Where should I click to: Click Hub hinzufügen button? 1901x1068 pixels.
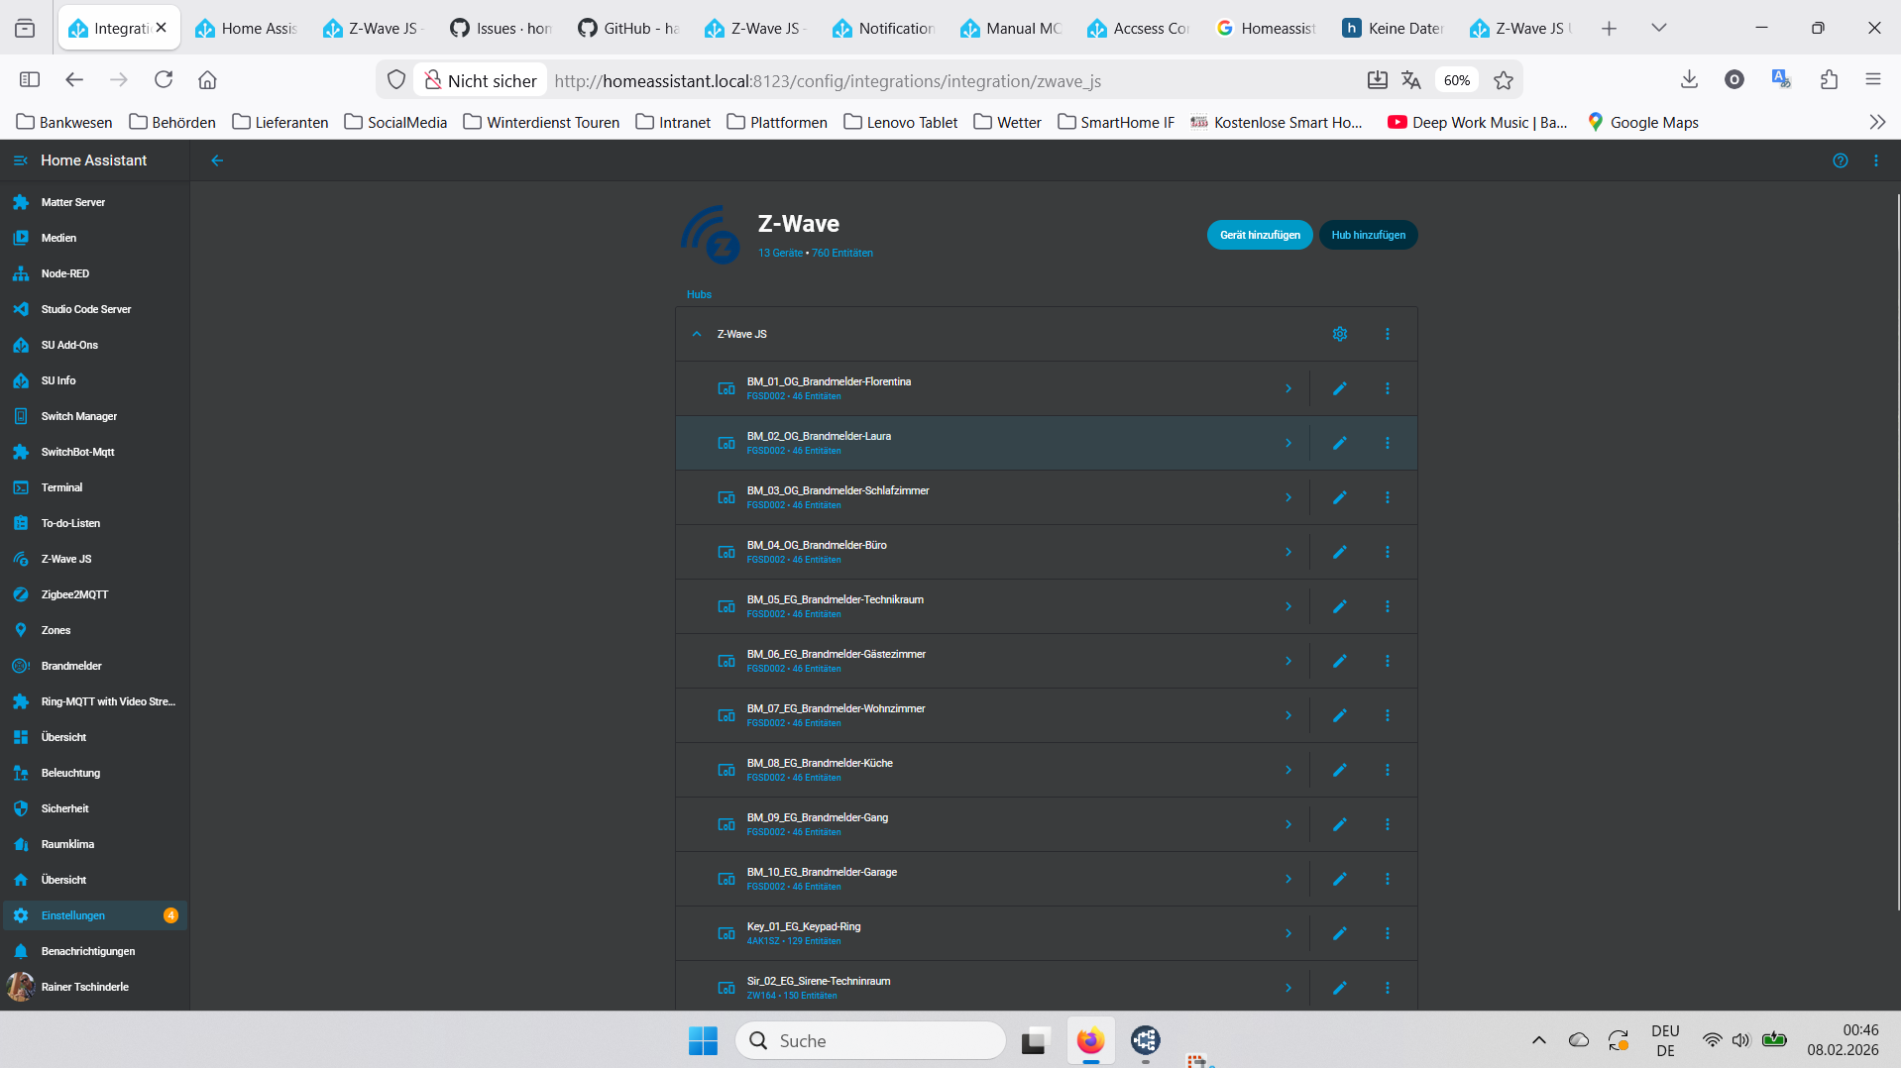point(1368,235)
